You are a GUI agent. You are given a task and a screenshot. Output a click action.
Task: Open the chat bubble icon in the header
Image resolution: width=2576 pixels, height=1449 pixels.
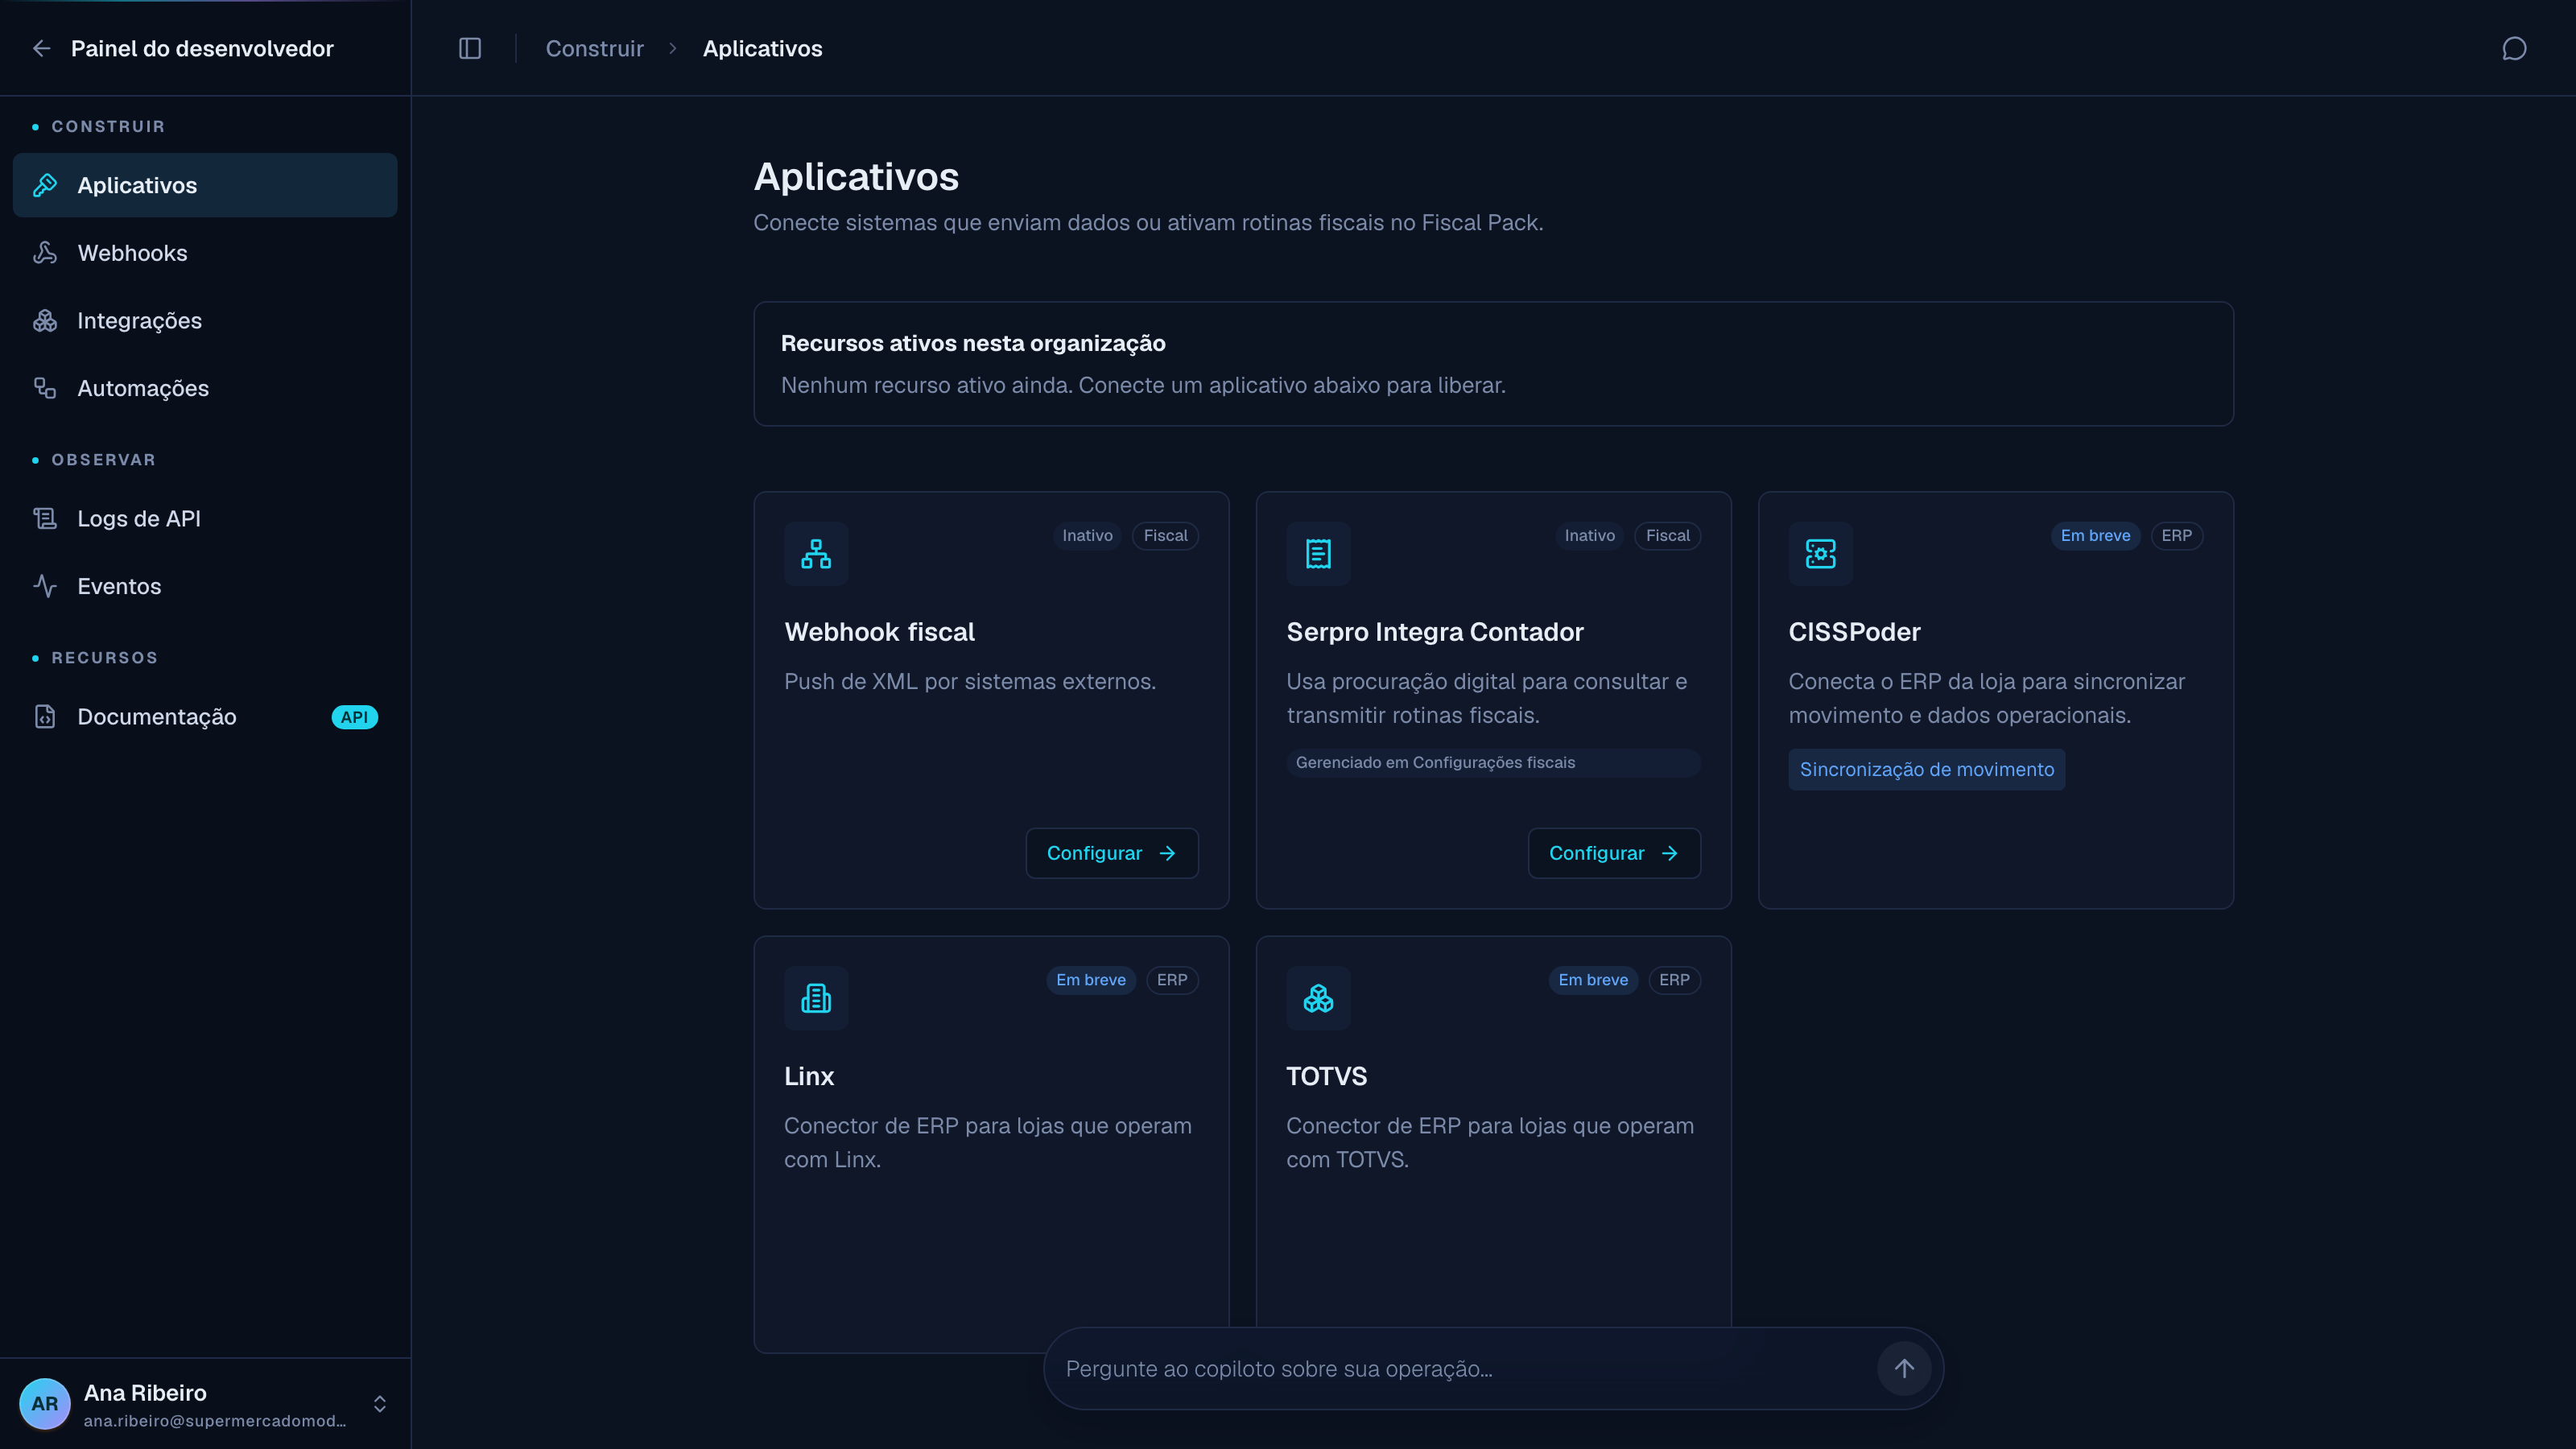tap(2514, 48)
